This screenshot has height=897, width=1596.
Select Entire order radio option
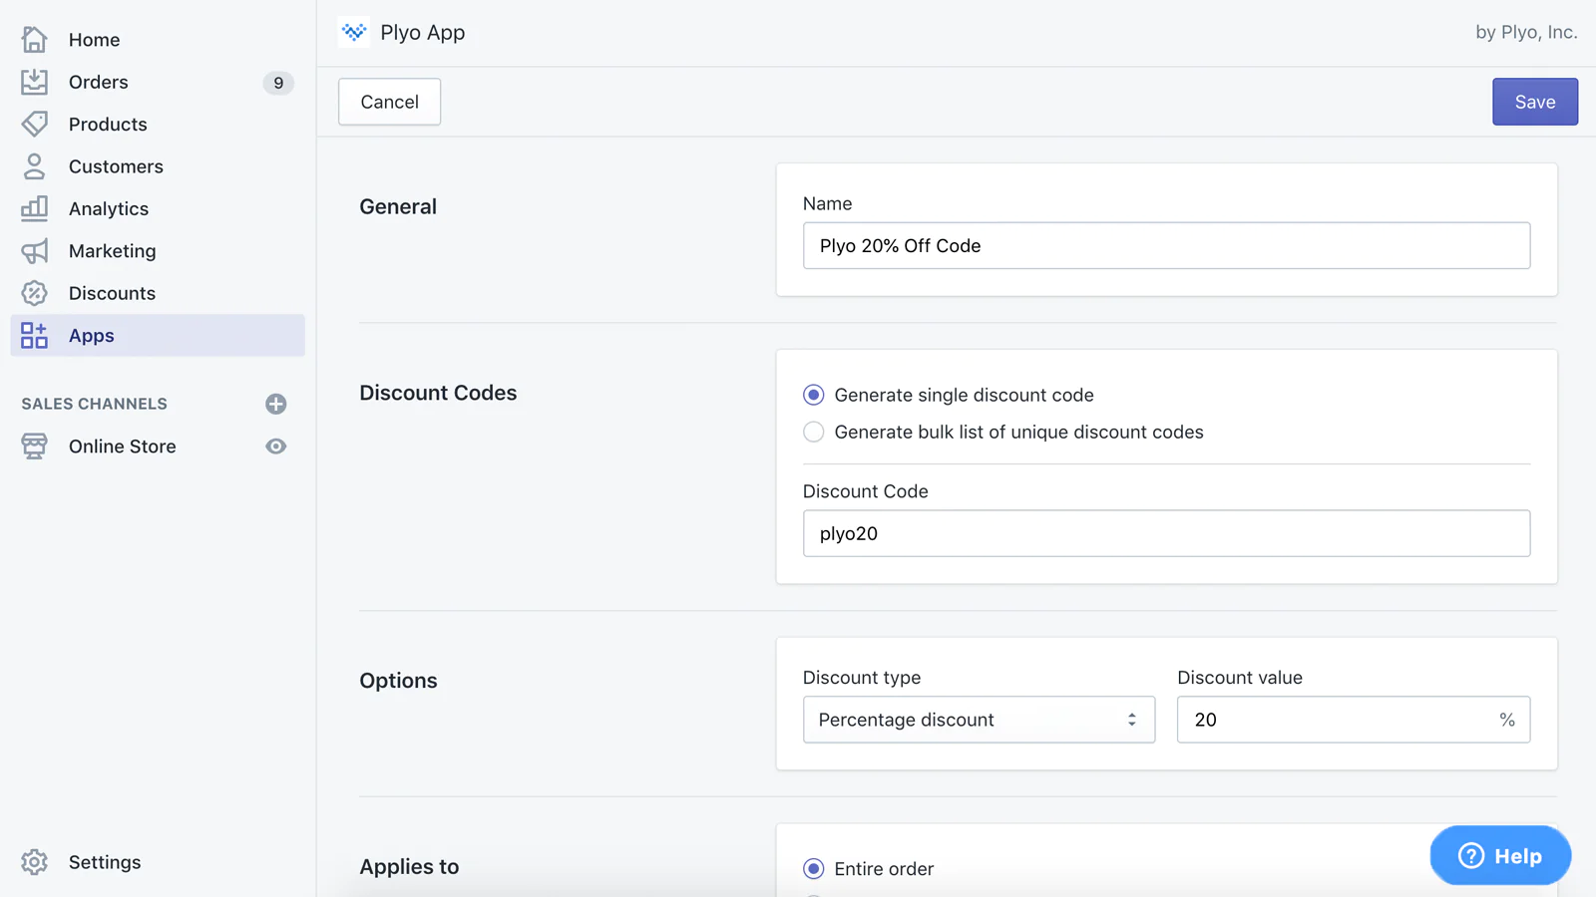point(814,869)
